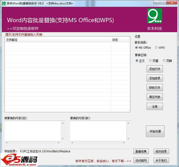Close the 奈末Word批量替换助手 window
The width and height of the screenshot is (179, 167).
(x=172, y=2)
